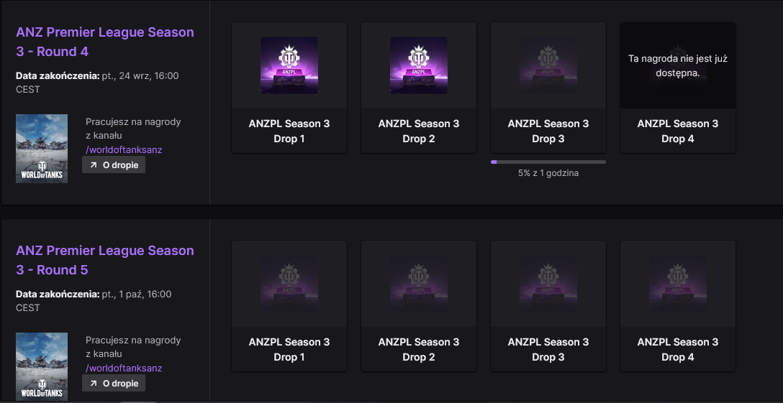Click Round 4 Drop 1 reward icon
Viewport: 783px width, 403px height.
(x=289, y=65)
